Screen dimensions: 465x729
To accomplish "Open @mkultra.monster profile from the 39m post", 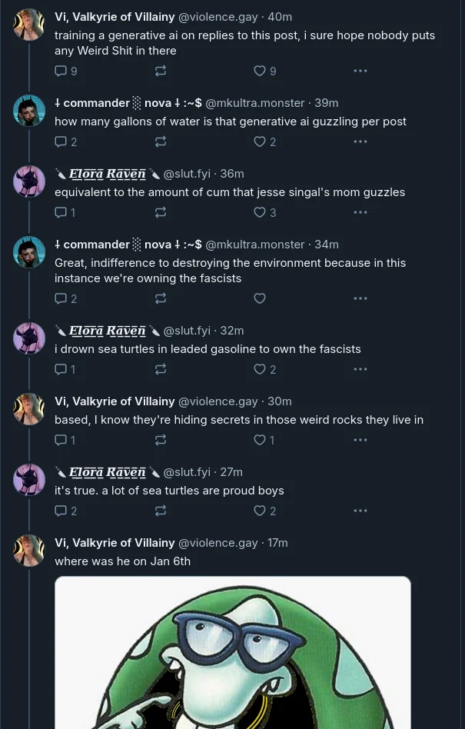I will pos(254,103).
